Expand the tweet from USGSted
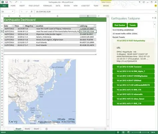This screenshot has width=158, height=134. coord(133,80)
